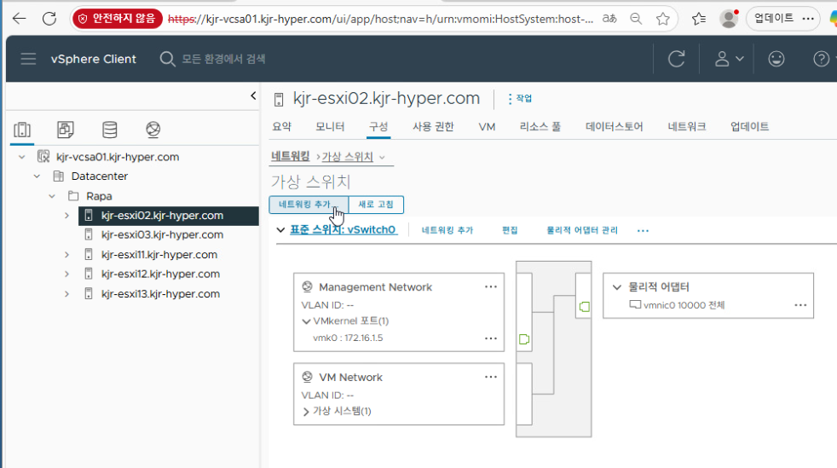837x468 pixels.
Task: Select host kjr-esxi13.kjr-hyper.com
Action: [x=160, y=293]
